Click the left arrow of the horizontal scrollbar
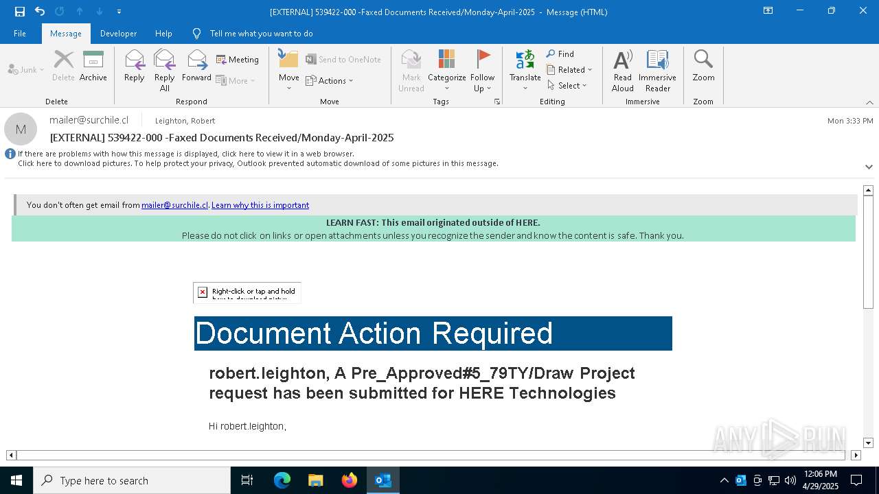 pos(11,455)
